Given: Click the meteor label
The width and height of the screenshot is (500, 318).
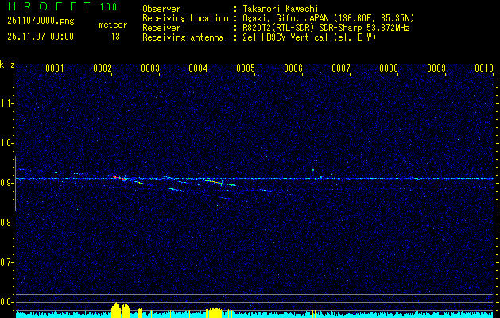Looking at the screenshot, I should click(113, 25).
